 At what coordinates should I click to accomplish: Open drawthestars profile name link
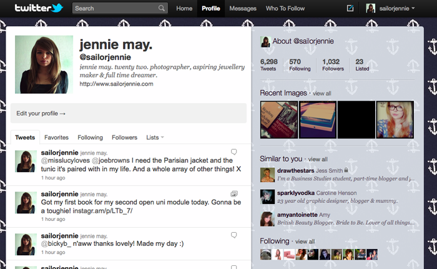coord(296,170)
